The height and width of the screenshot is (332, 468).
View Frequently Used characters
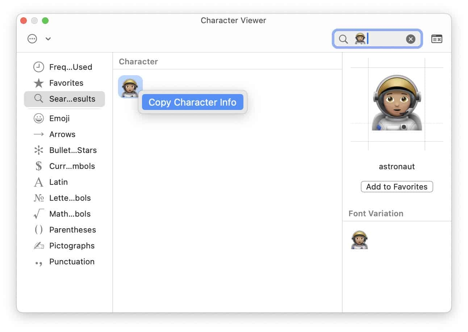click(x=71, y=67)
